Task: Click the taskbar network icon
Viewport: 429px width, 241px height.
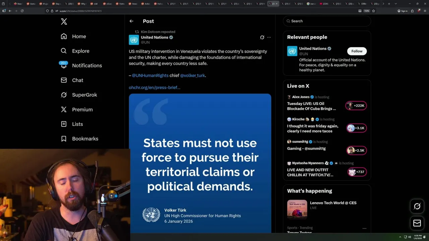Action: [x=405, y=237]
